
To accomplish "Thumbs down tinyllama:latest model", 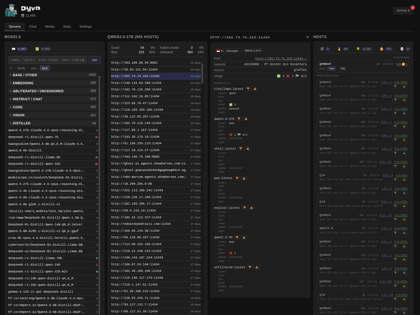I will click(x=248, y=89).
